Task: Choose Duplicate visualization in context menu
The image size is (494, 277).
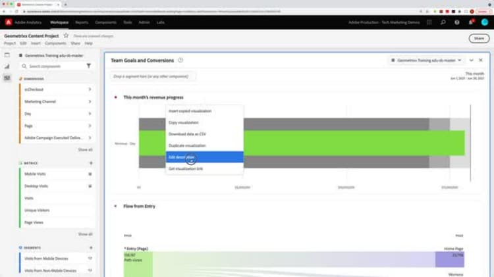Action: [204, 145]
